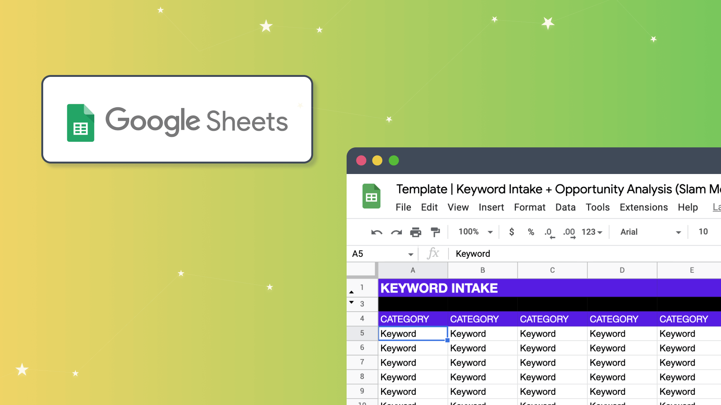Click the undo arrow icon
The height and width of the screenshot is (405, 721).
pyautogui.click(x=377, y=232)
